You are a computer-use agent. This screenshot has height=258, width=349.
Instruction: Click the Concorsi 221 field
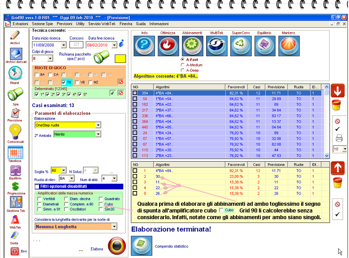pos(76,45)
